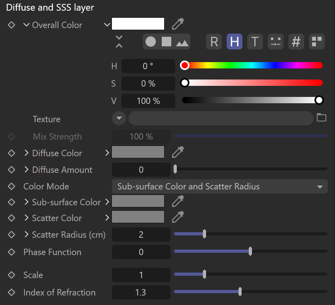
Task: Toggle keyframe diamond for Diffuse Amount
Action: (11, 170)
